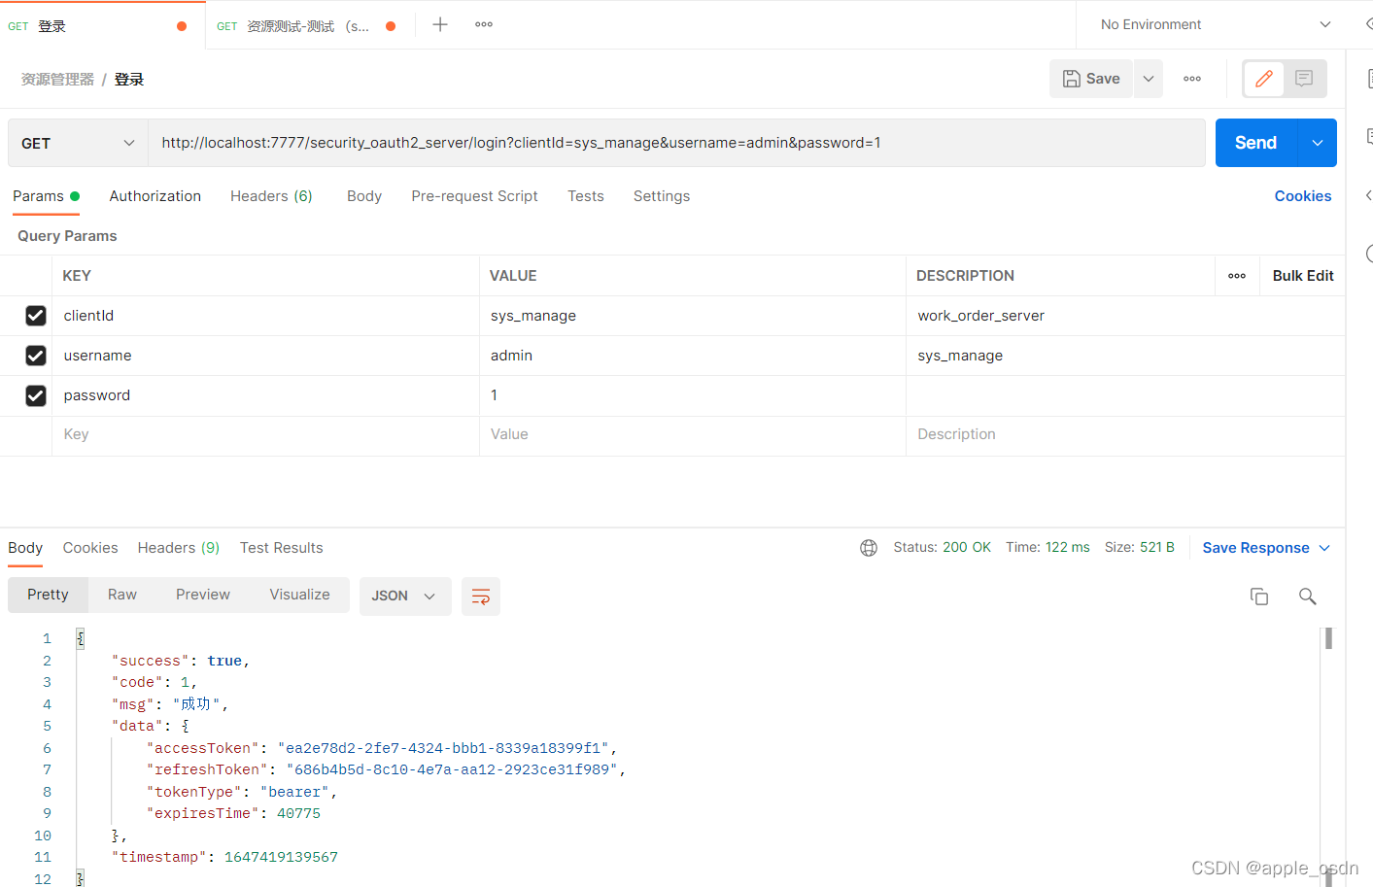Uncheck the clientId parameter
Viewport: 1373px width, 887px height.
36,316
